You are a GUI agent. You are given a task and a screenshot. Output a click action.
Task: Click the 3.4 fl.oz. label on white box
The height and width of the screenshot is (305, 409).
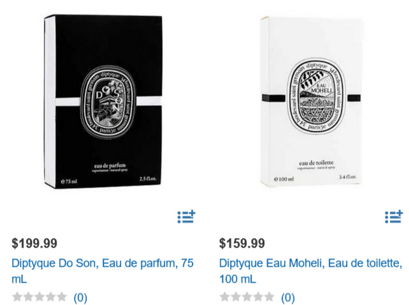pyautogui.click(x=347, y=177)
